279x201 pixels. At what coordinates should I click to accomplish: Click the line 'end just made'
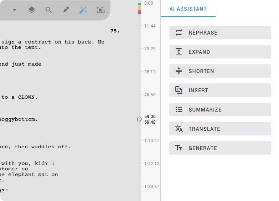[20, 64]
